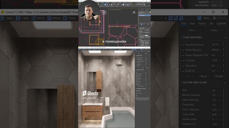
Task: Expand the Contrast row arrow
Action: (181, 60)
